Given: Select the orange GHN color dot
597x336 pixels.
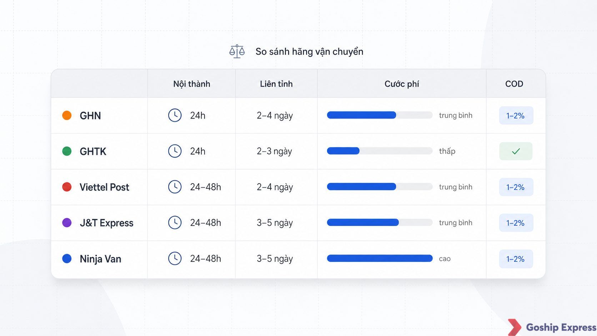Looking at the screenshot, I should pos(67,115).
